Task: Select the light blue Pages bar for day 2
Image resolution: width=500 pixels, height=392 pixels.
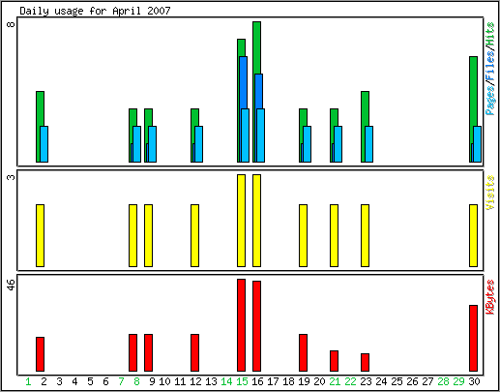Action: click(x=44, y=144)
